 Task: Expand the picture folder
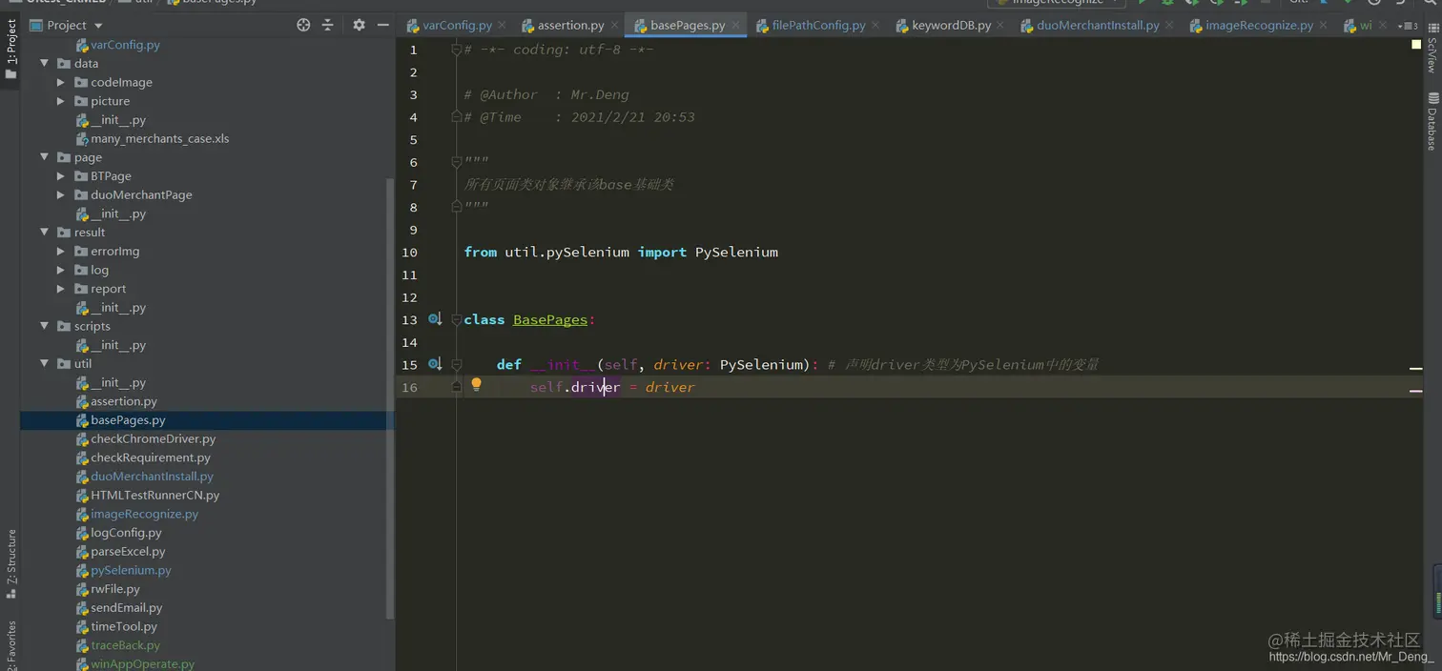coord(61,101)
